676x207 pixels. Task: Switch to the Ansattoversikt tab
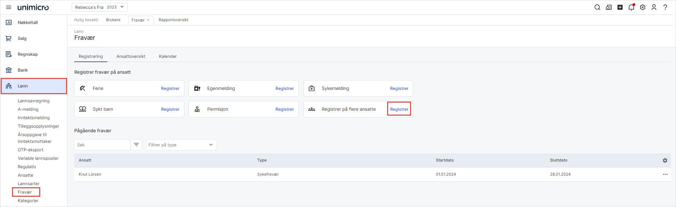coord(131,56)
